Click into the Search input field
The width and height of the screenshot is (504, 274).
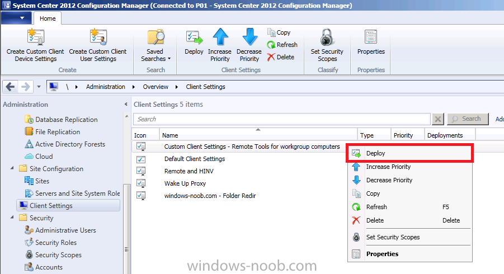click(x=282, y=119)
